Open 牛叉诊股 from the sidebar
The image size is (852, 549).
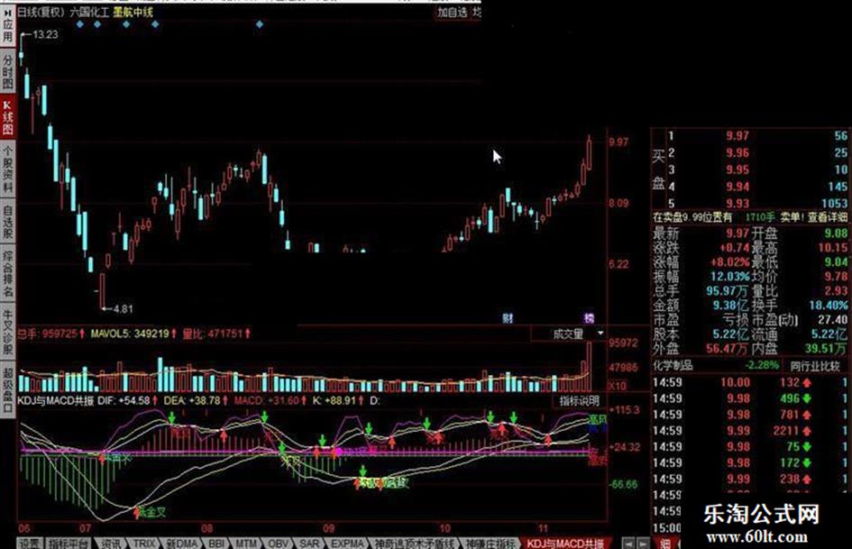click(x=7, y=332)
